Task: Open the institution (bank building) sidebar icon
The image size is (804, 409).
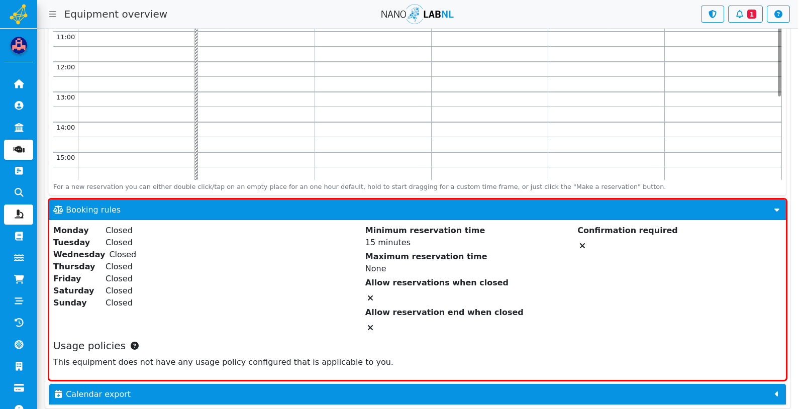Action: click(19, 128)
